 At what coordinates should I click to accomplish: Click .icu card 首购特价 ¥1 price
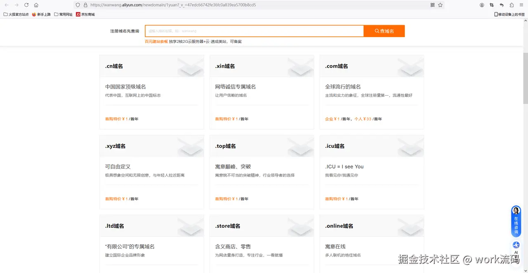(337, 199)
